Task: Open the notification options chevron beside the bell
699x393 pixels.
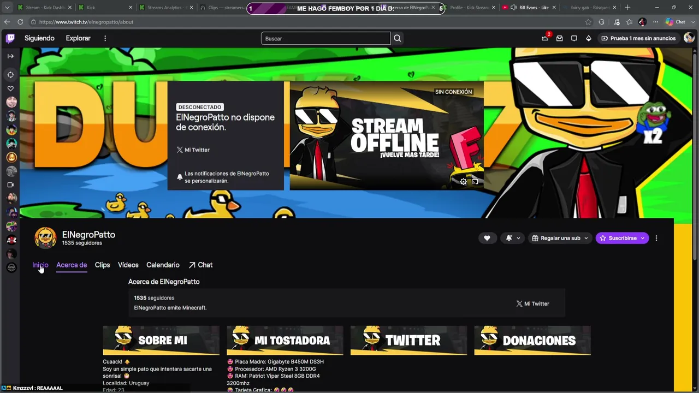Action: tap(518, 238)
